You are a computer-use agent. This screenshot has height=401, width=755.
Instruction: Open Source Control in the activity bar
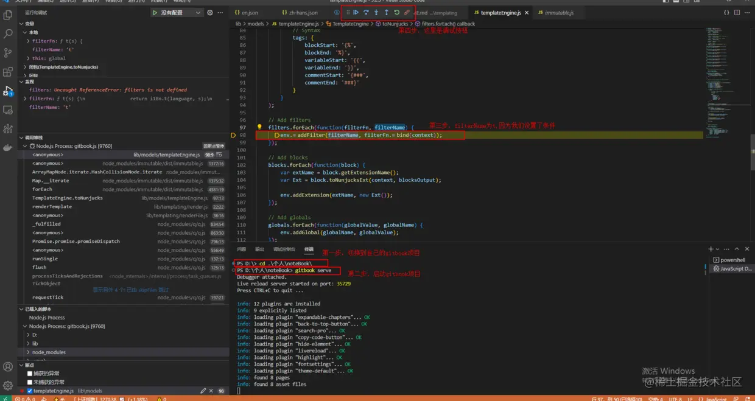point(8,53)
